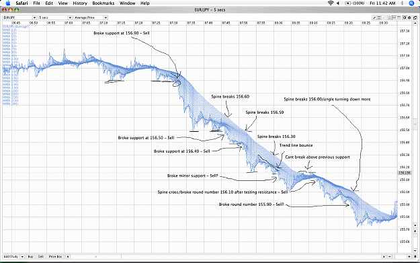
Task: Click the first of two camera icons
Action: coord(405,17)
